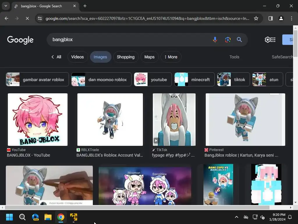Open Windows taskbar search
Screen dimensions: 298x224
click(22, 217)
